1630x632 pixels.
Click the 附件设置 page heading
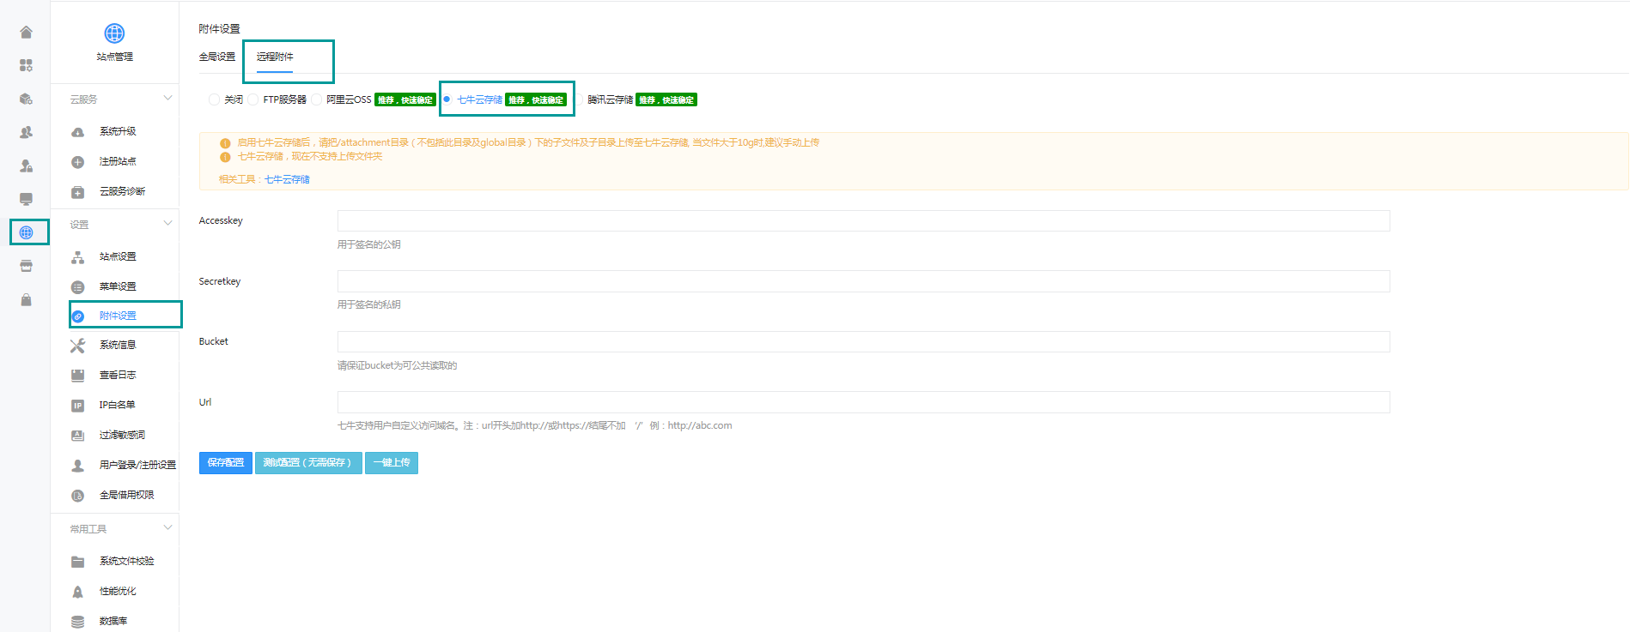coord(219,28)
